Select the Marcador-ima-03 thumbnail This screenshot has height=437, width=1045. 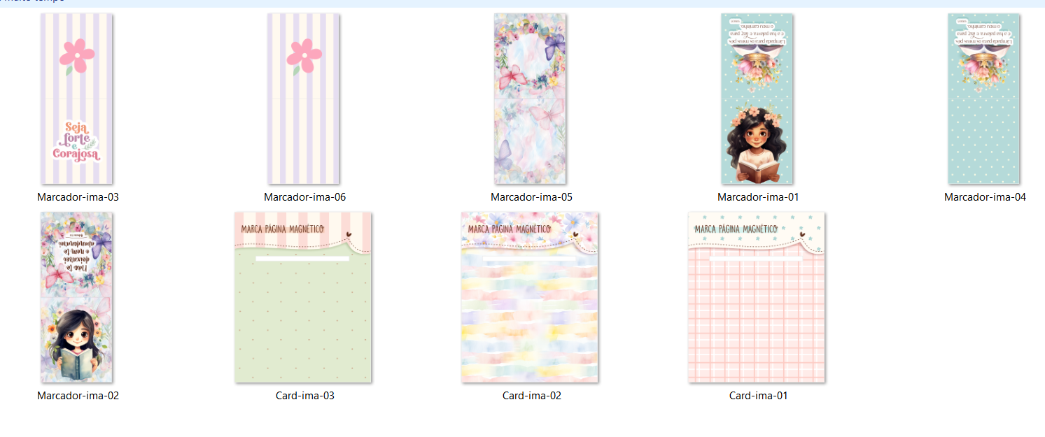click(77, 99)
